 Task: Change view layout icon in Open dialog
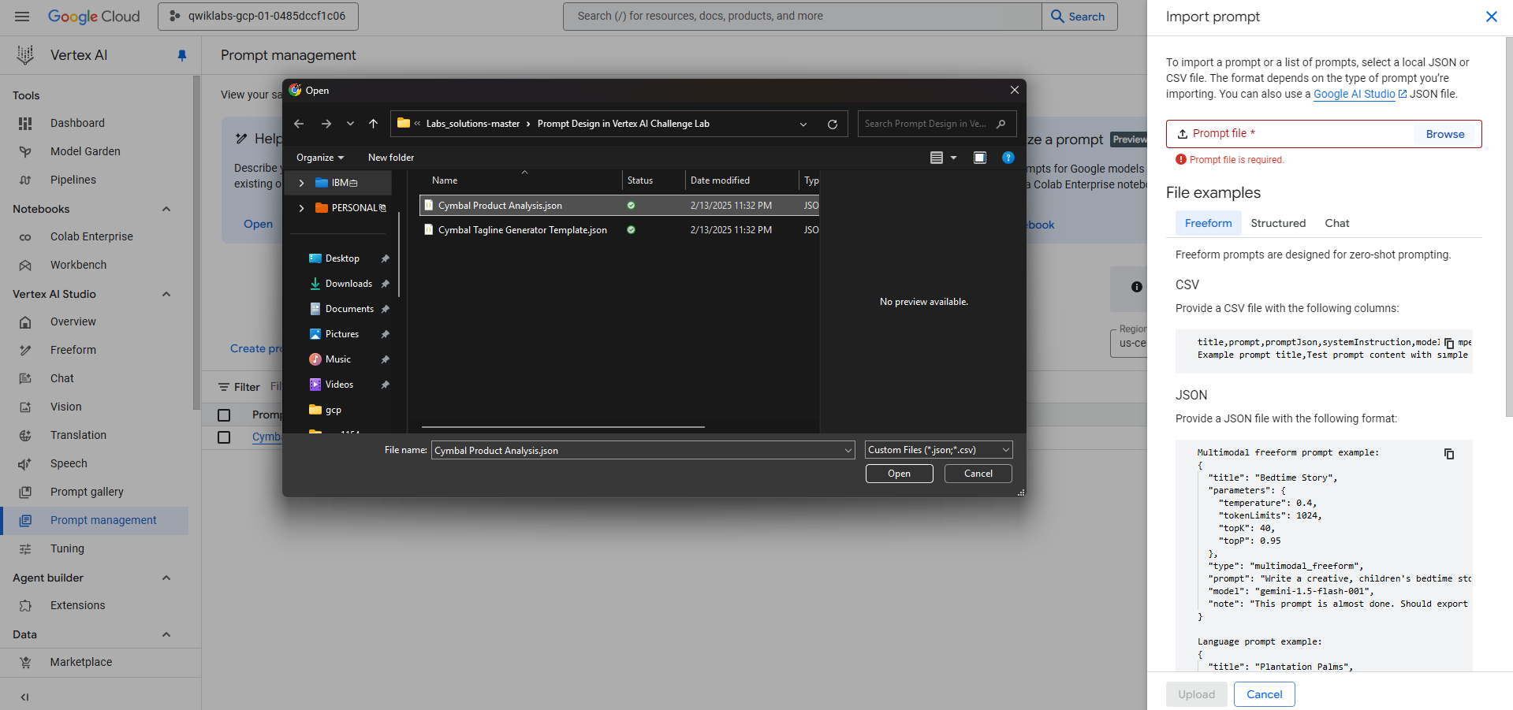pos(937,158)
